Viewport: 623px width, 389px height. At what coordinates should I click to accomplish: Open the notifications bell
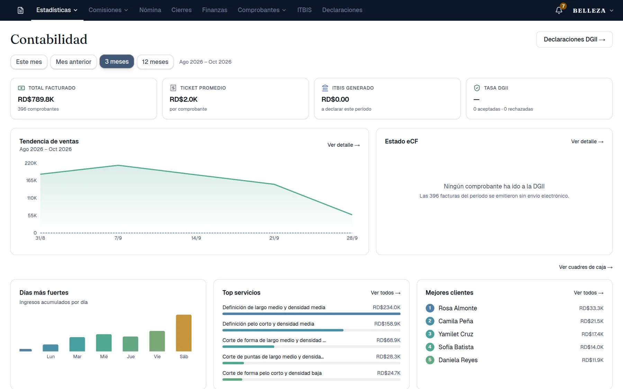tap(559, 10)
